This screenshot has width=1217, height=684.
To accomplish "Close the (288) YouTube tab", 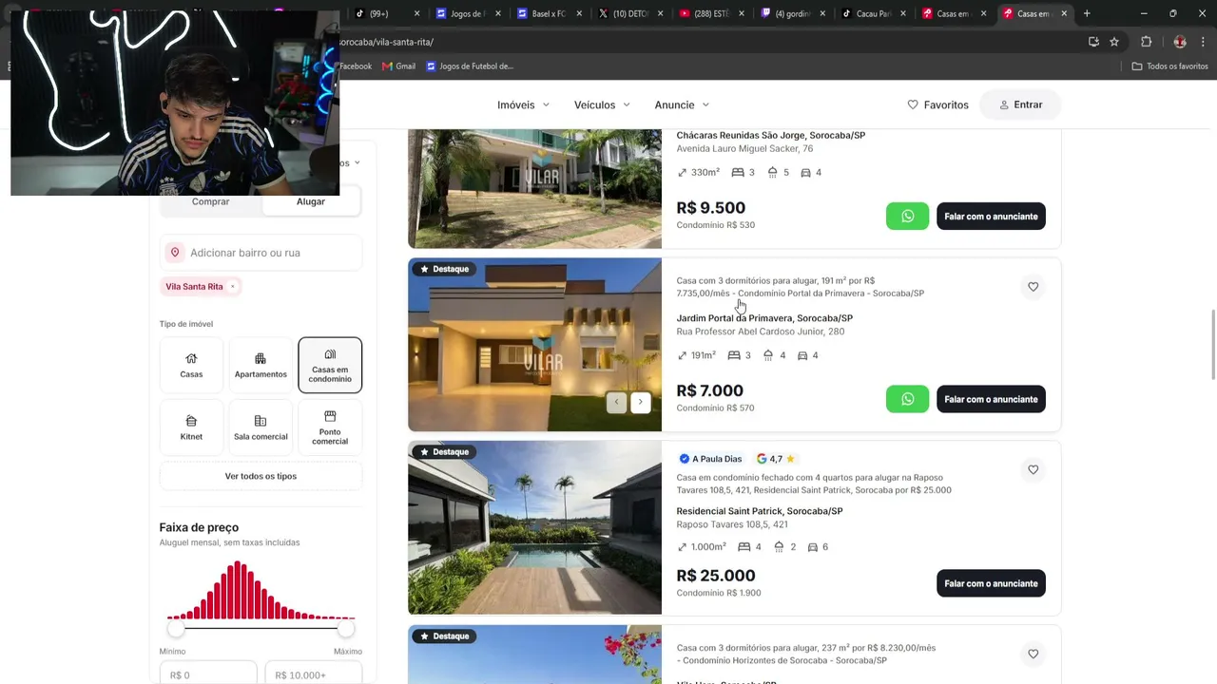I will [741, 13].
